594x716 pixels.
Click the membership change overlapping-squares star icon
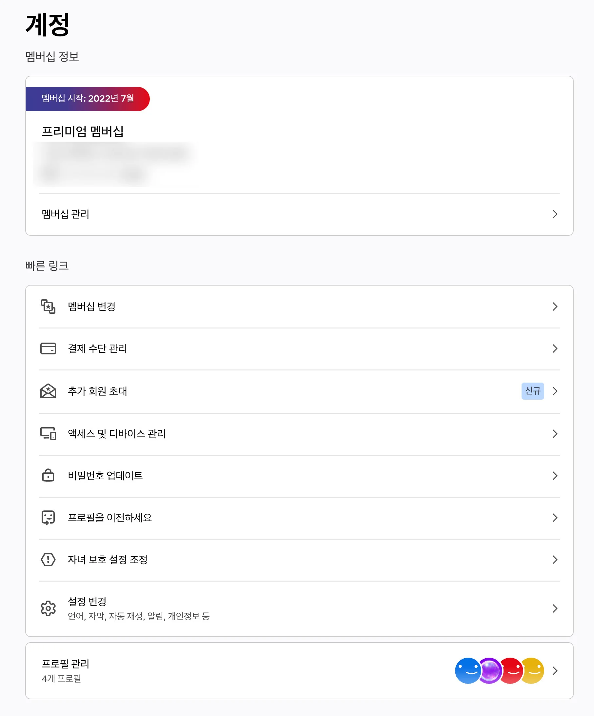click(48, 307)
